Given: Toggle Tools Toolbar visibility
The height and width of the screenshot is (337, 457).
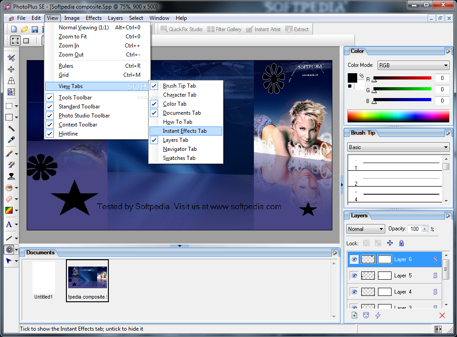Looking at the screenshot, I should point(97,98).
